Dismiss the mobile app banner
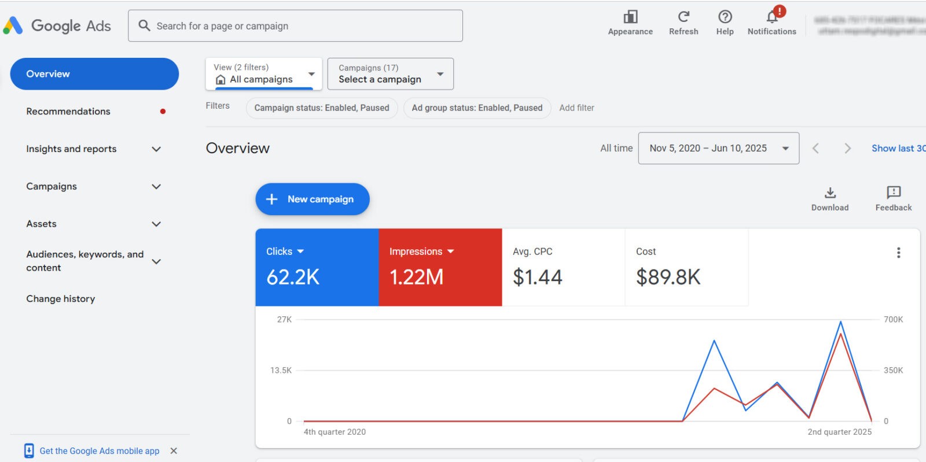 pyautogui.click(x=174, y=450)
